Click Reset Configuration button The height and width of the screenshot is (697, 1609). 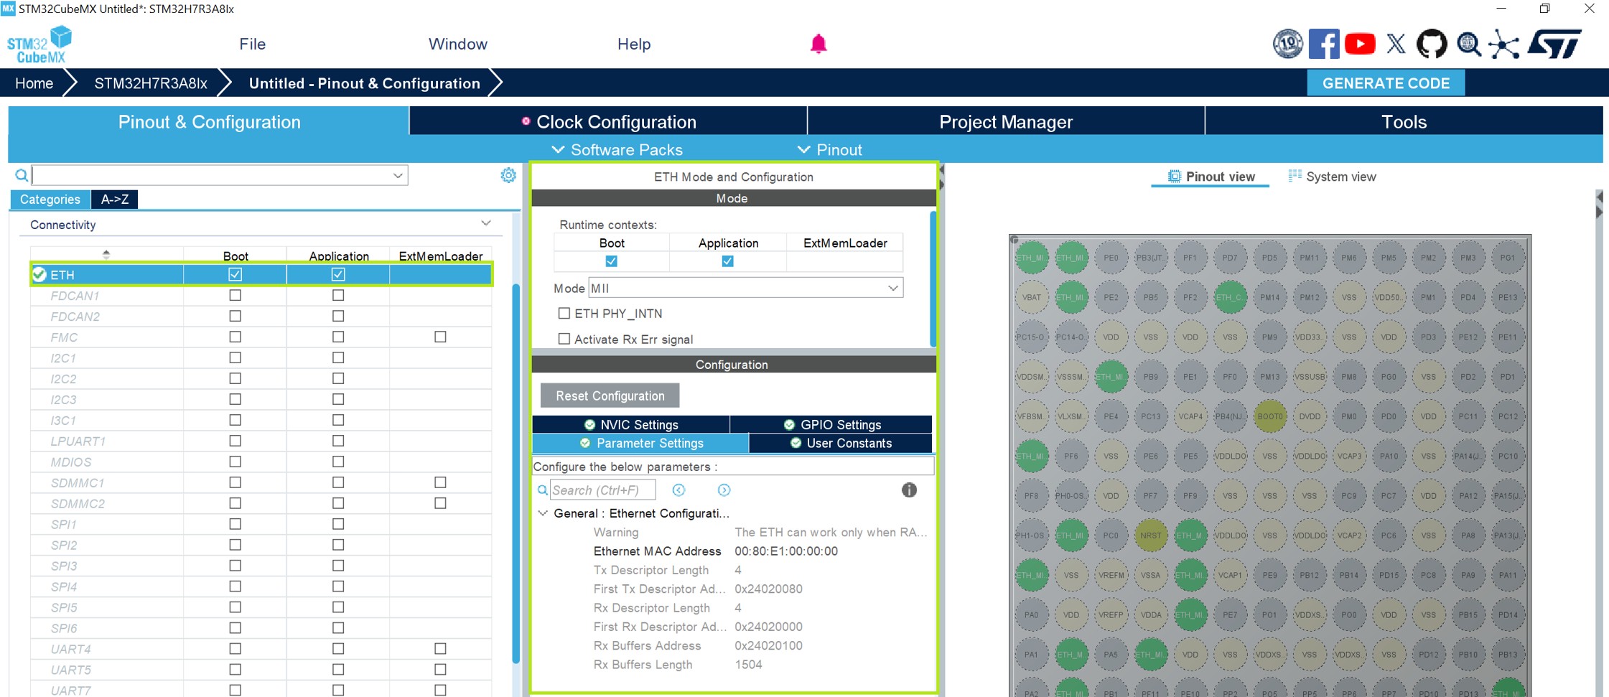610,396
